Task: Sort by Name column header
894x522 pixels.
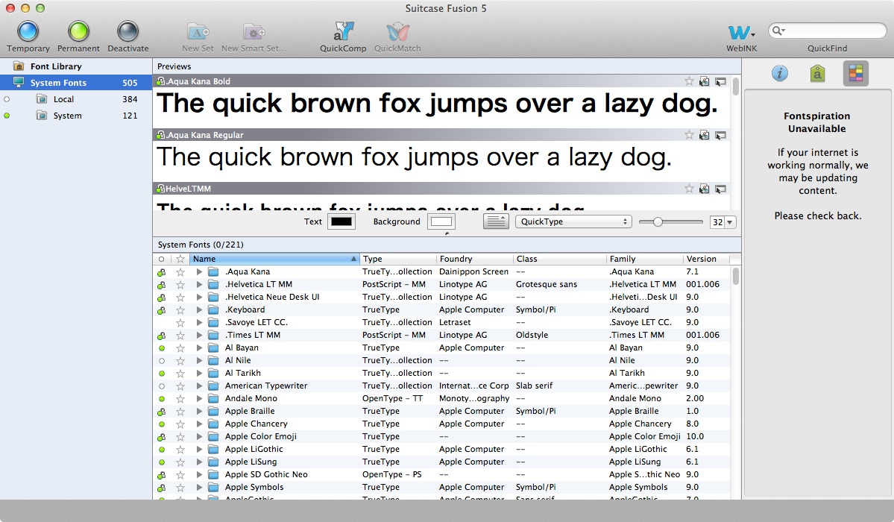Action: pyautogui.click(x=274, y=259)
